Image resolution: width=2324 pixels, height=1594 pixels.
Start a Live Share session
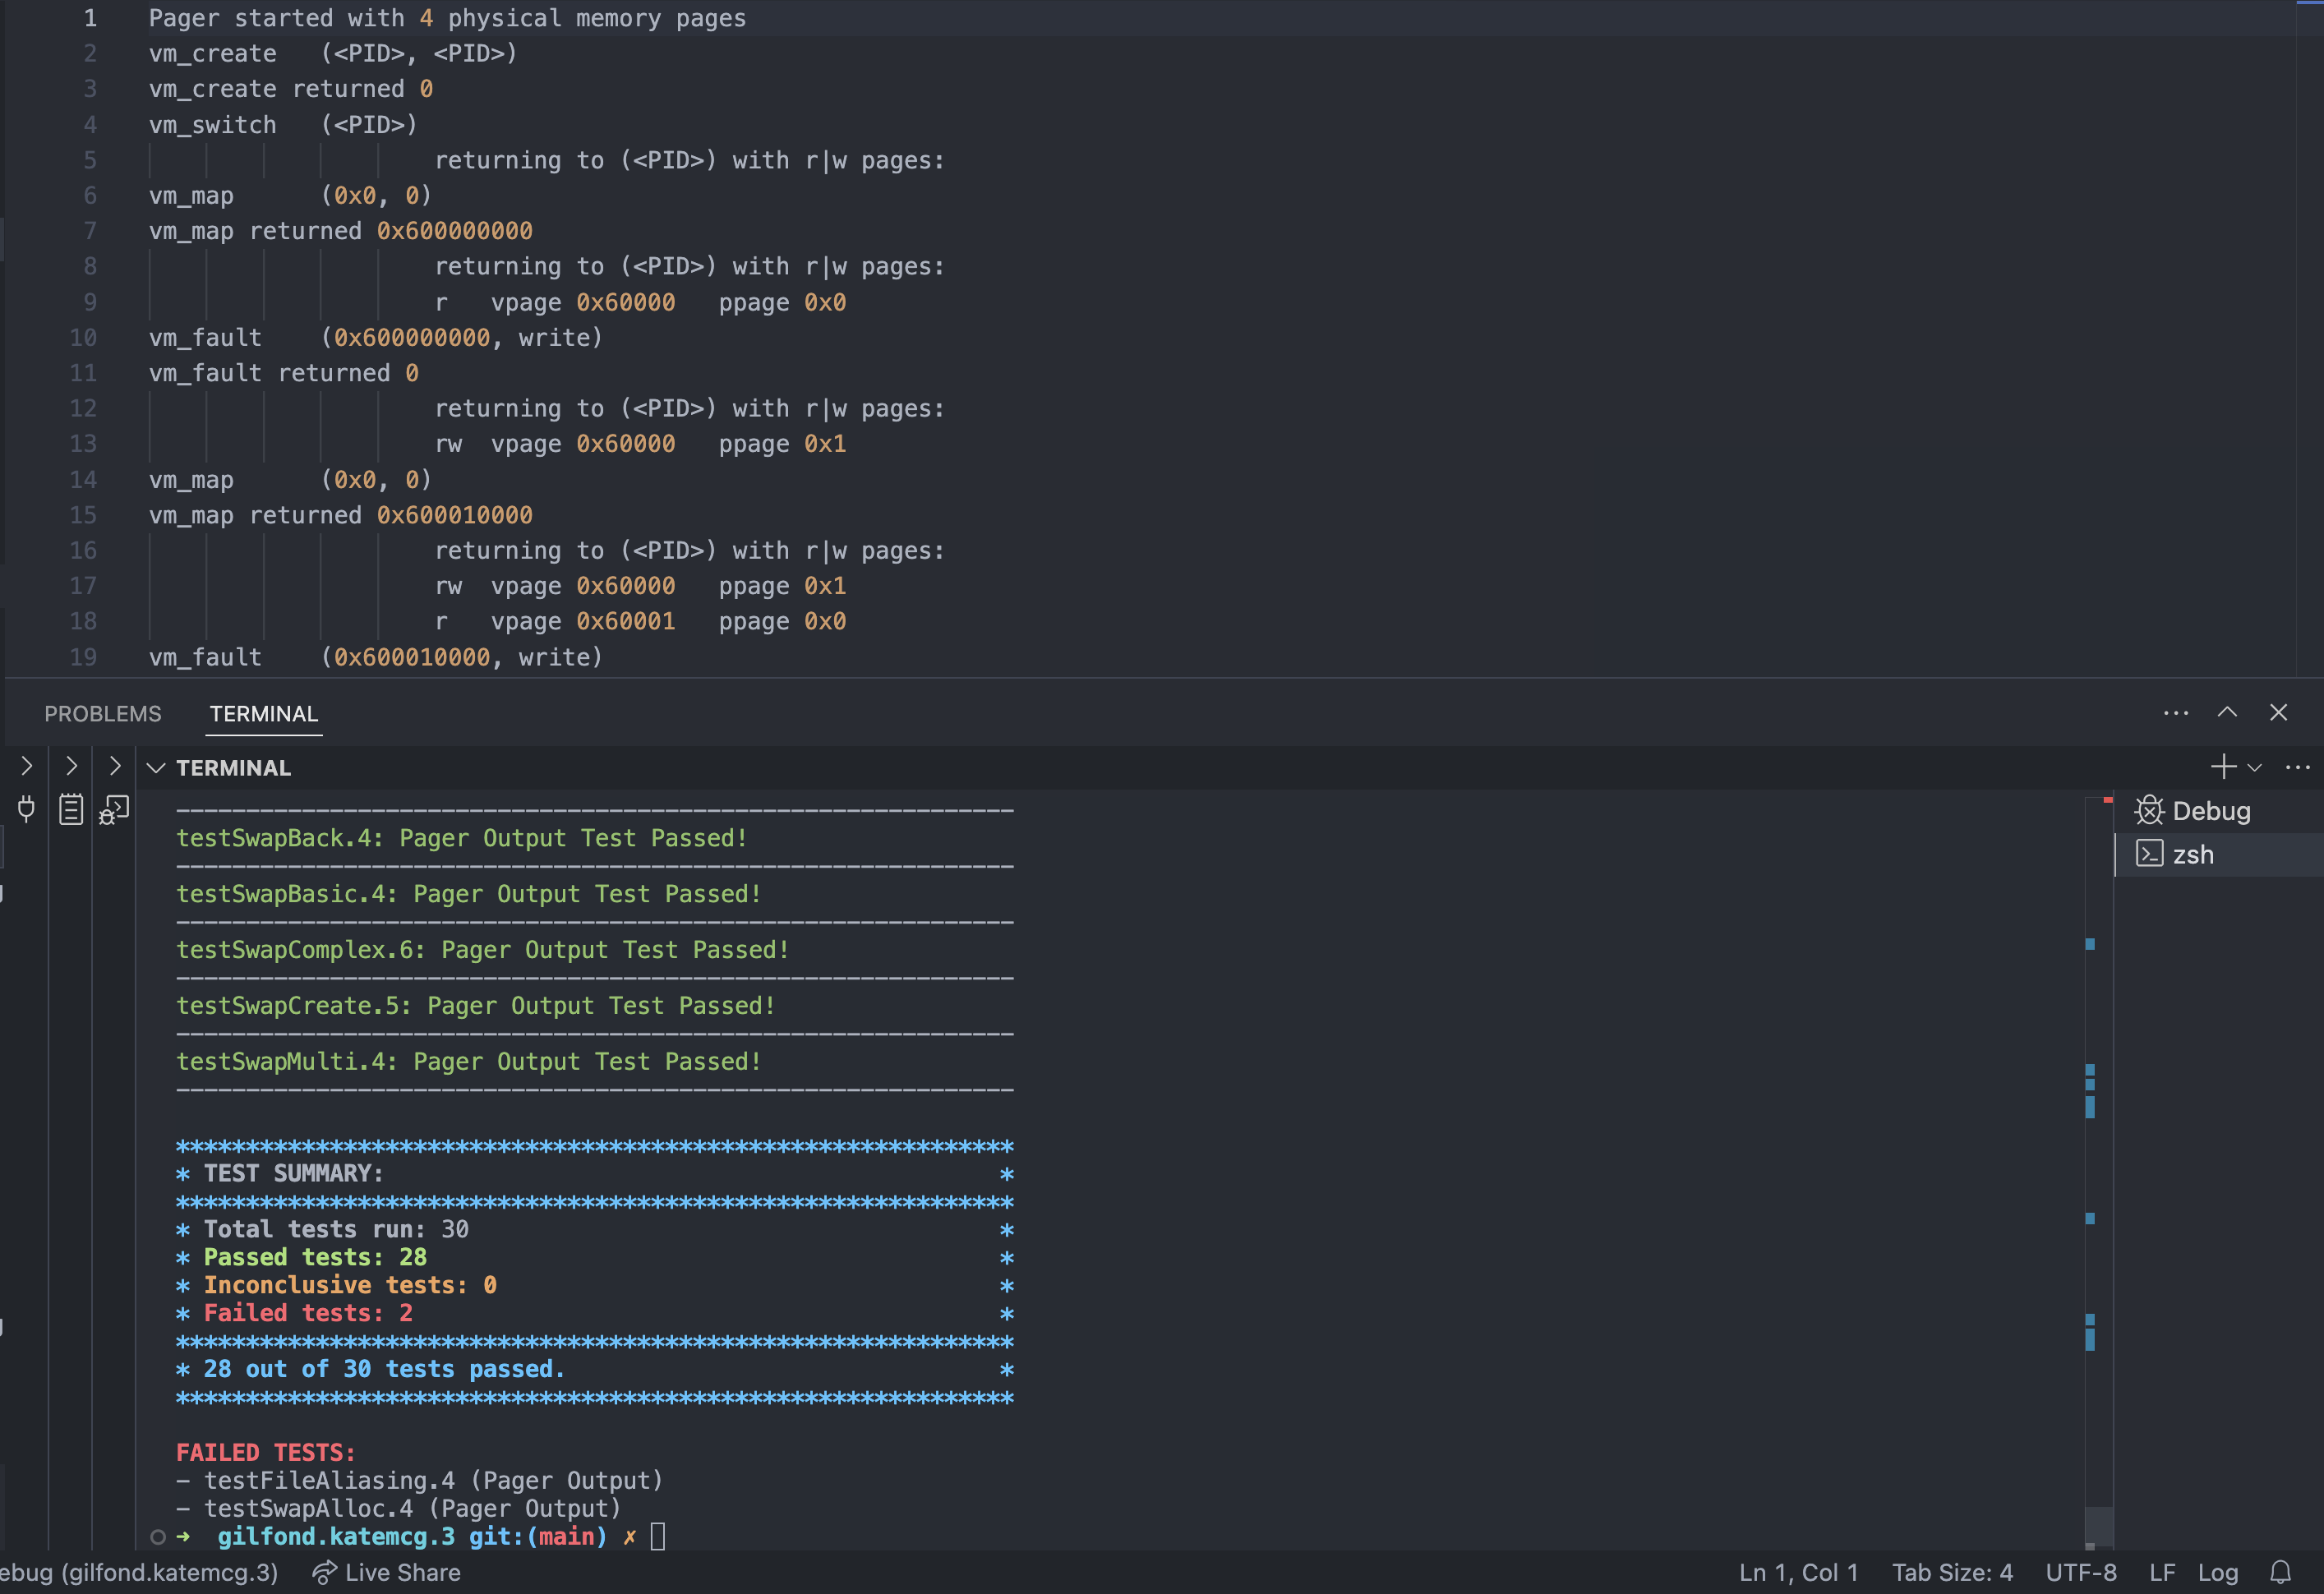(386, 1572)
